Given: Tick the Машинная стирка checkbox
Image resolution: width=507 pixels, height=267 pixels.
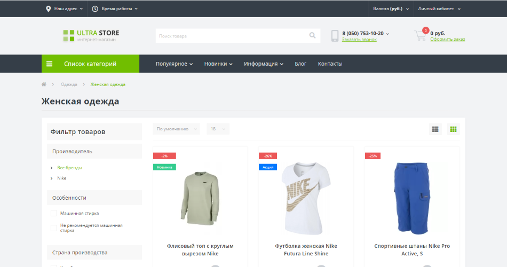Looking at the screenshot, I should (54, 213).
